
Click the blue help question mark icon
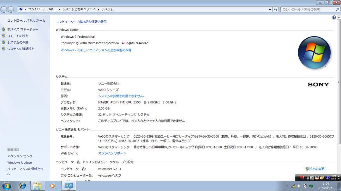[334, 18]
